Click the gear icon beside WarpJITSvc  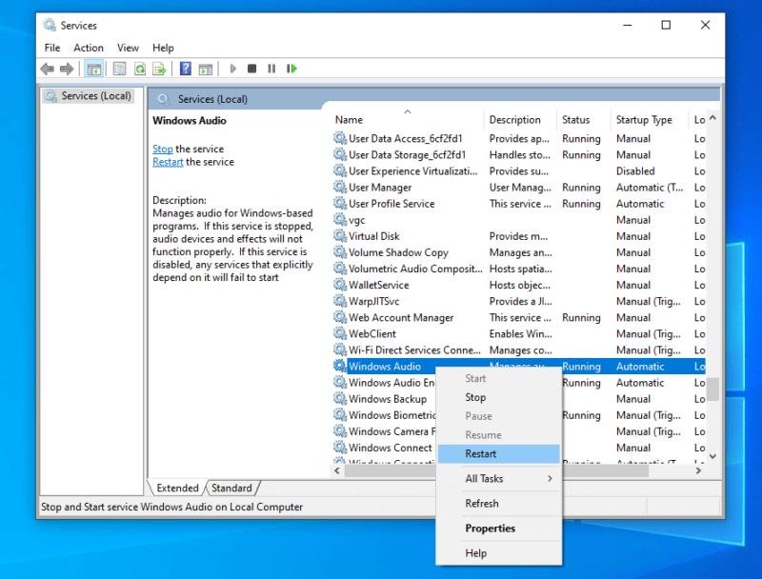(340, 301)
